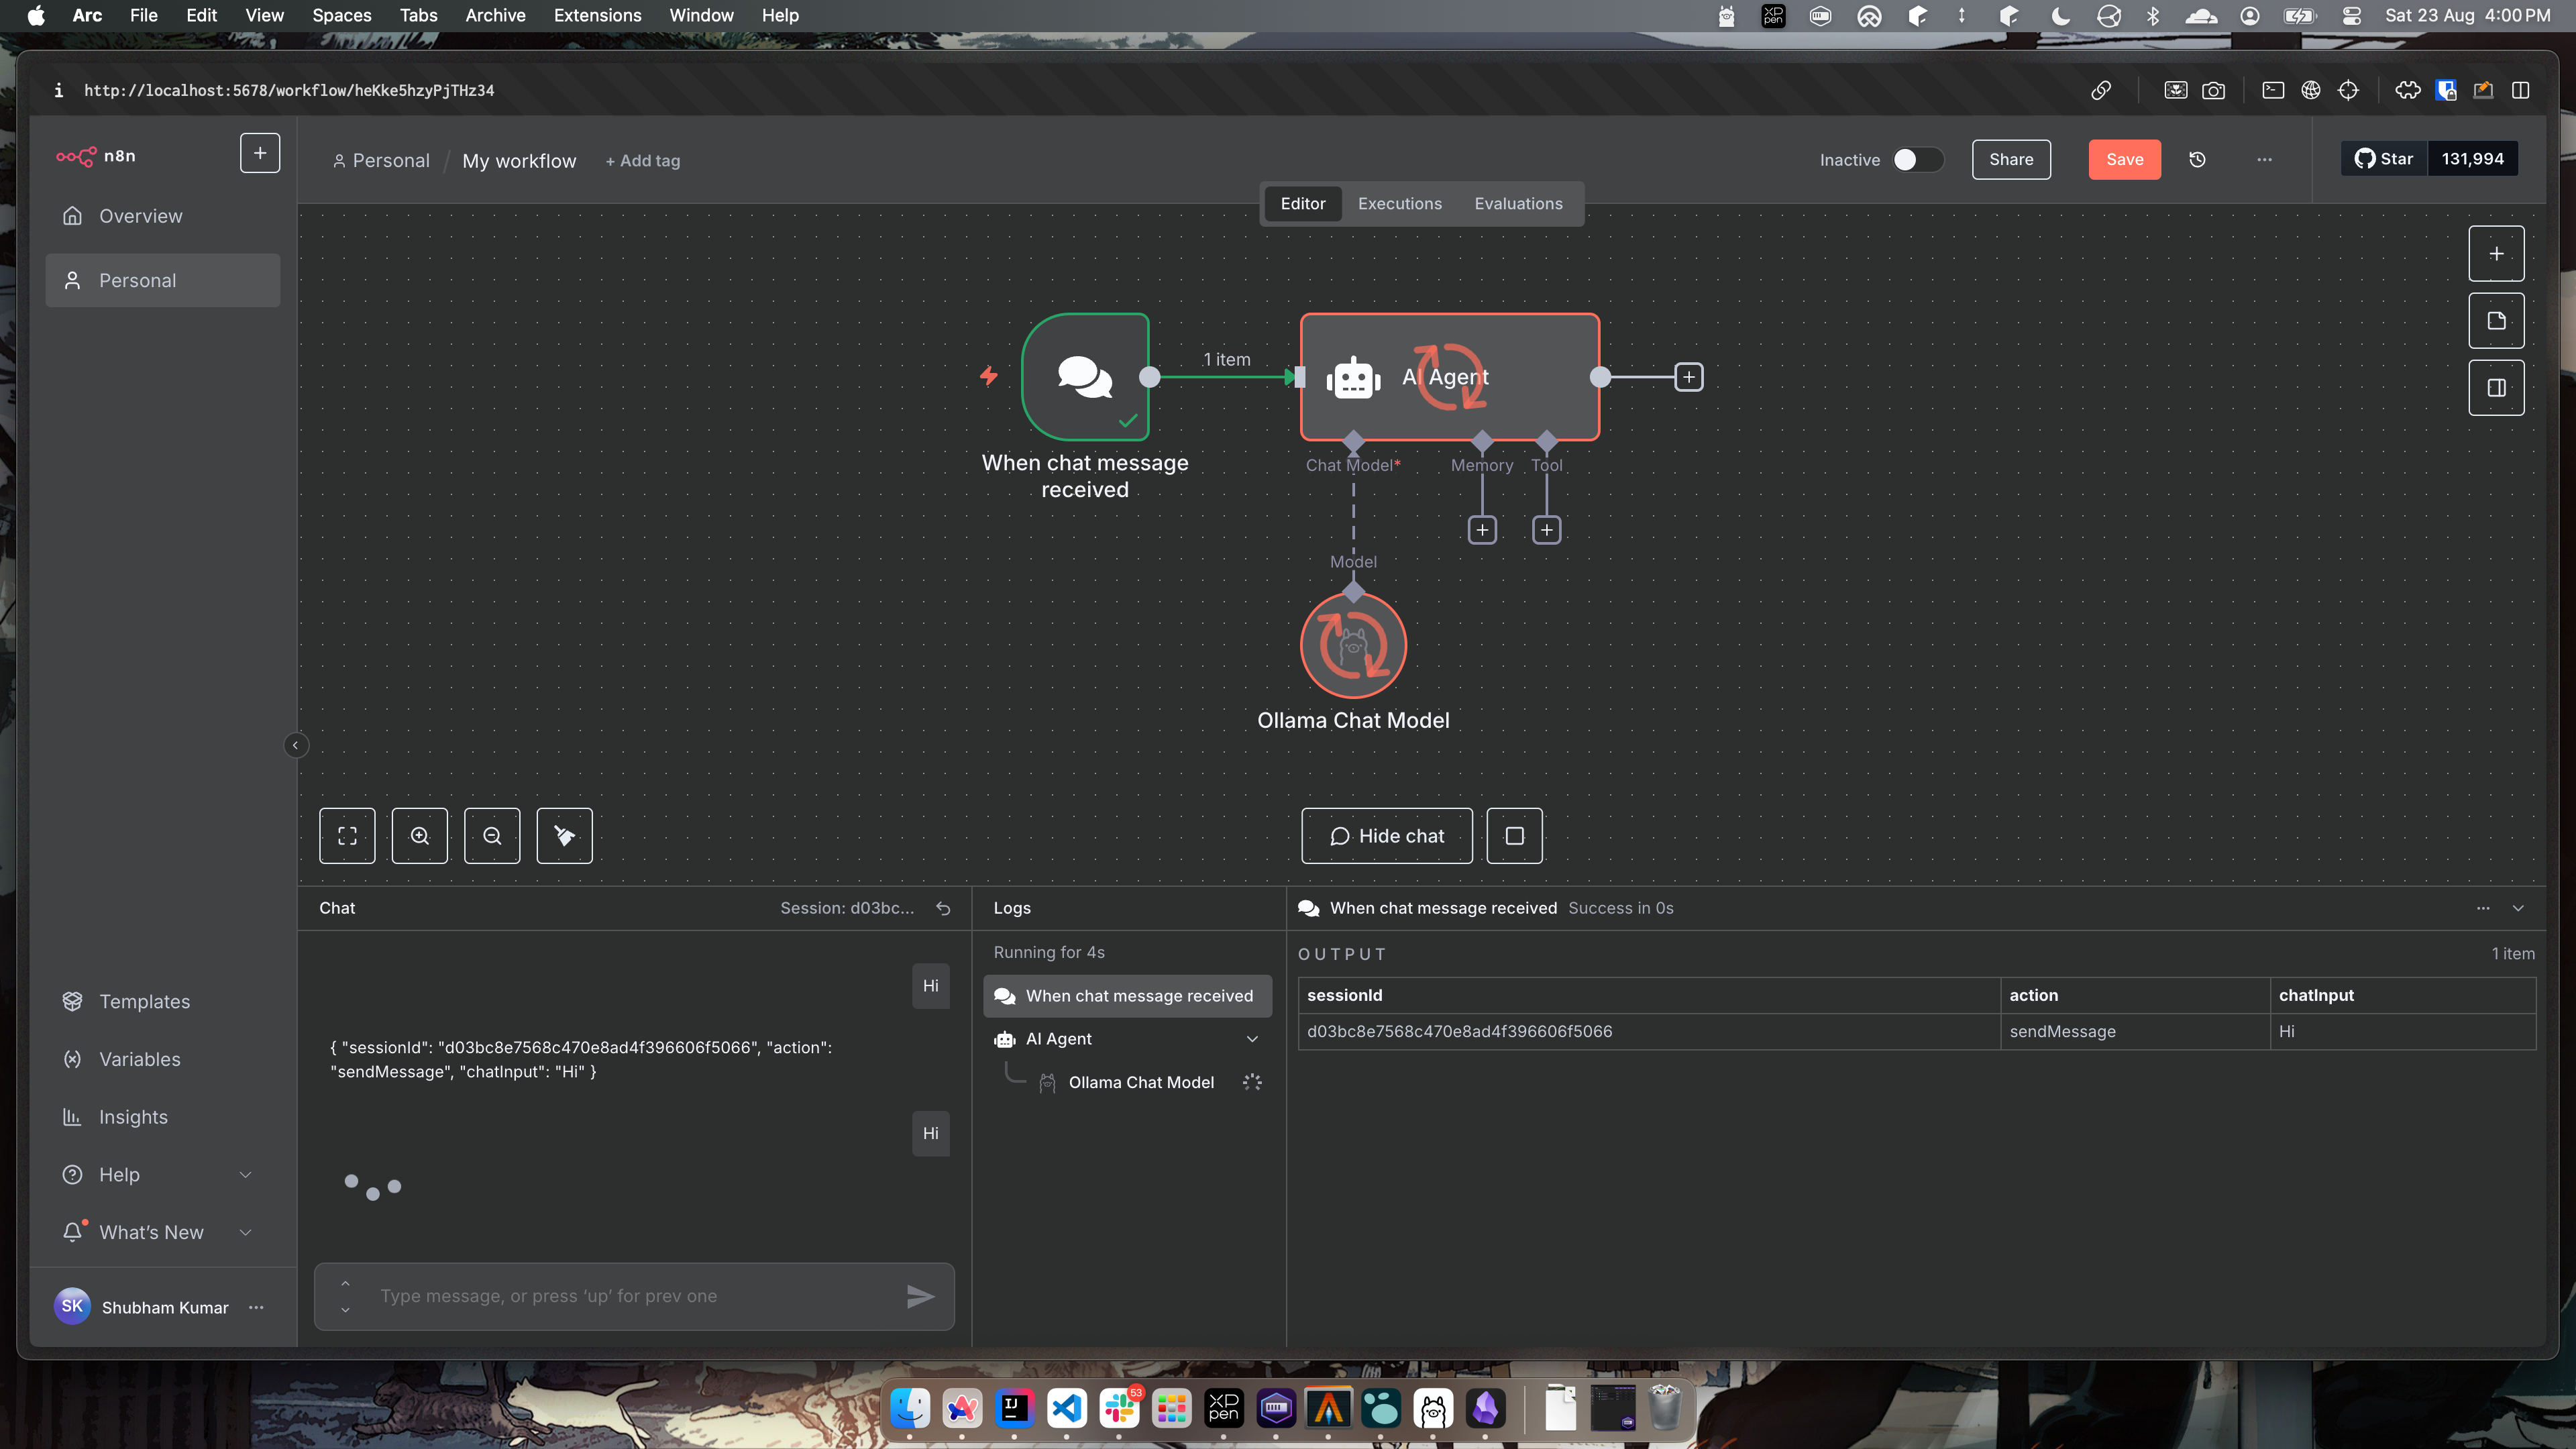
Task: Select the zoom in tool on canvas
Action: coord(419,835)
